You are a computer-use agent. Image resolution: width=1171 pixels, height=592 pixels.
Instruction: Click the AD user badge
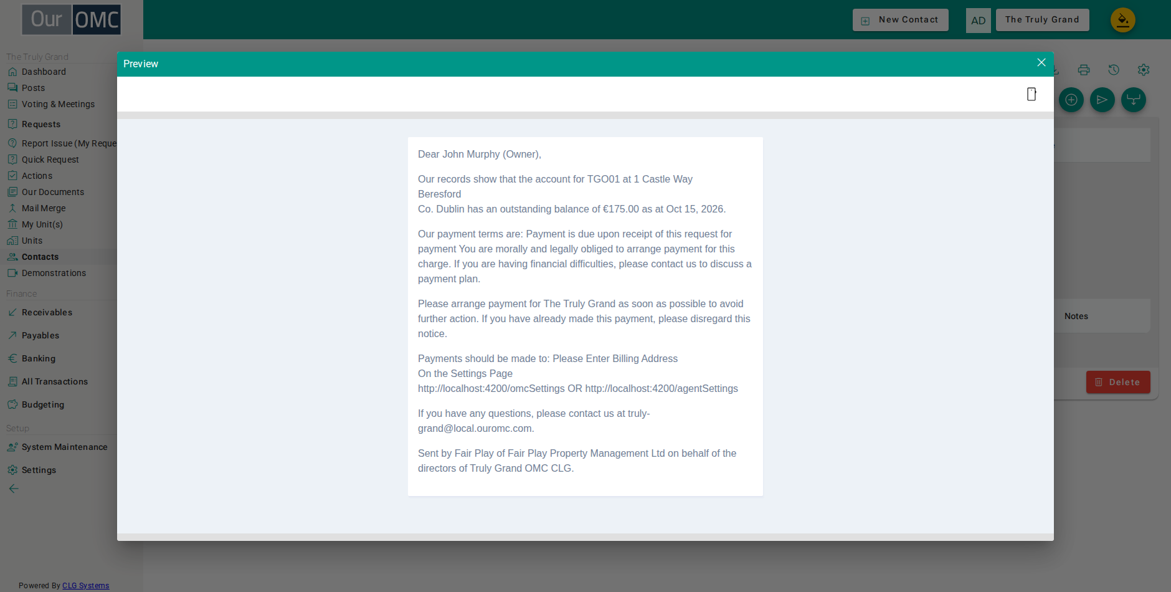point(979,21)
